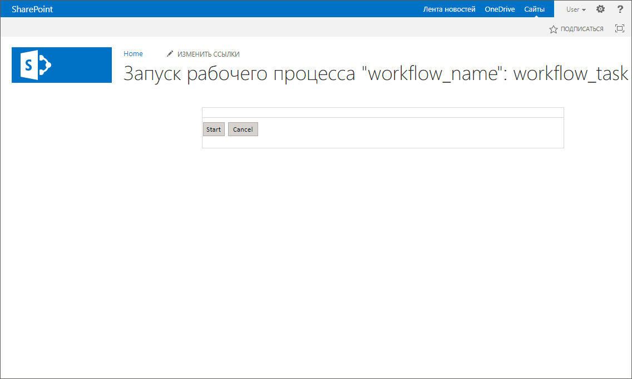Click the ПОДПИСАТЬСЯ label
This screenshot has height=379, width=632.
coord(581,29)
